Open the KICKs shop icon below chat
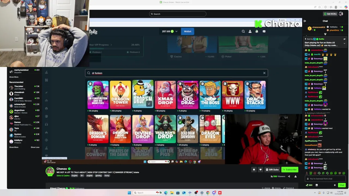The width and height of the screenshot is (349, 196). click(317, 185)
